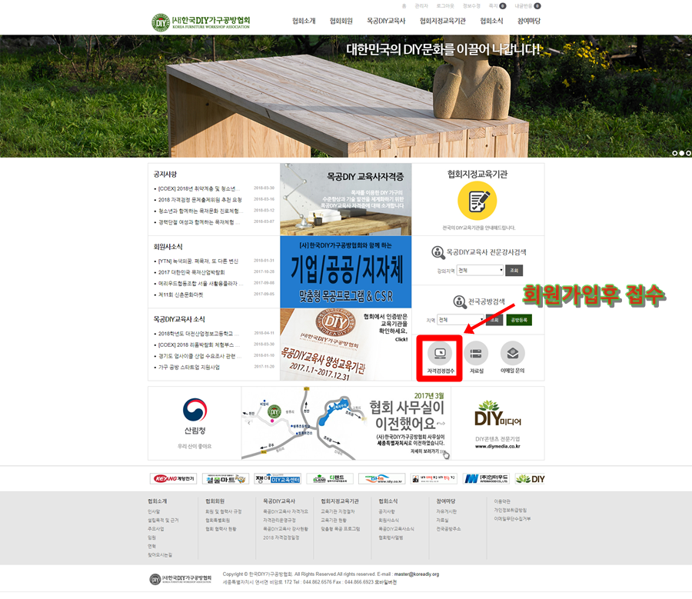Select the first carousel slide indicator dot
Viewport: 692px width, 599px height.
pyautogui.click(x=675, y=153)
